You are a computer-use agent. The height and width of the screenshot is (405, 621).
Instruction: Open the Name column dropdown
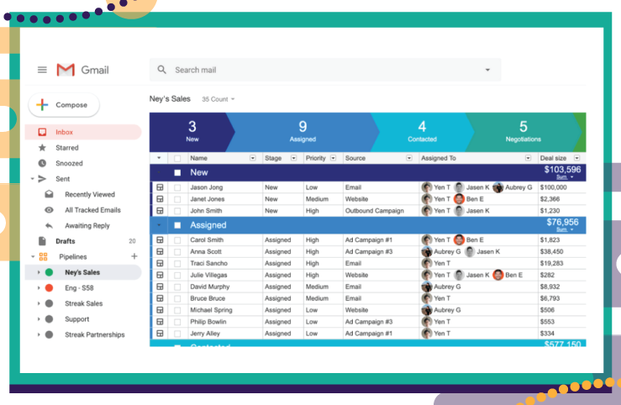pyautogui.click(x=253, y=158)
